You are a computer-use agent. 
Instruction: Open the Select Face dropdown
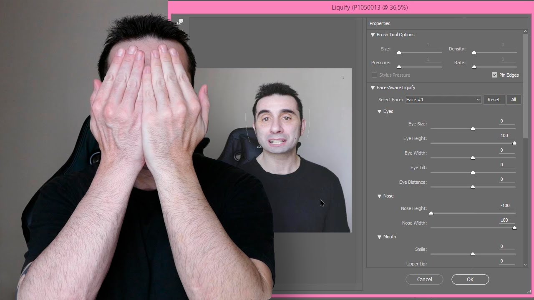(443, 100)
